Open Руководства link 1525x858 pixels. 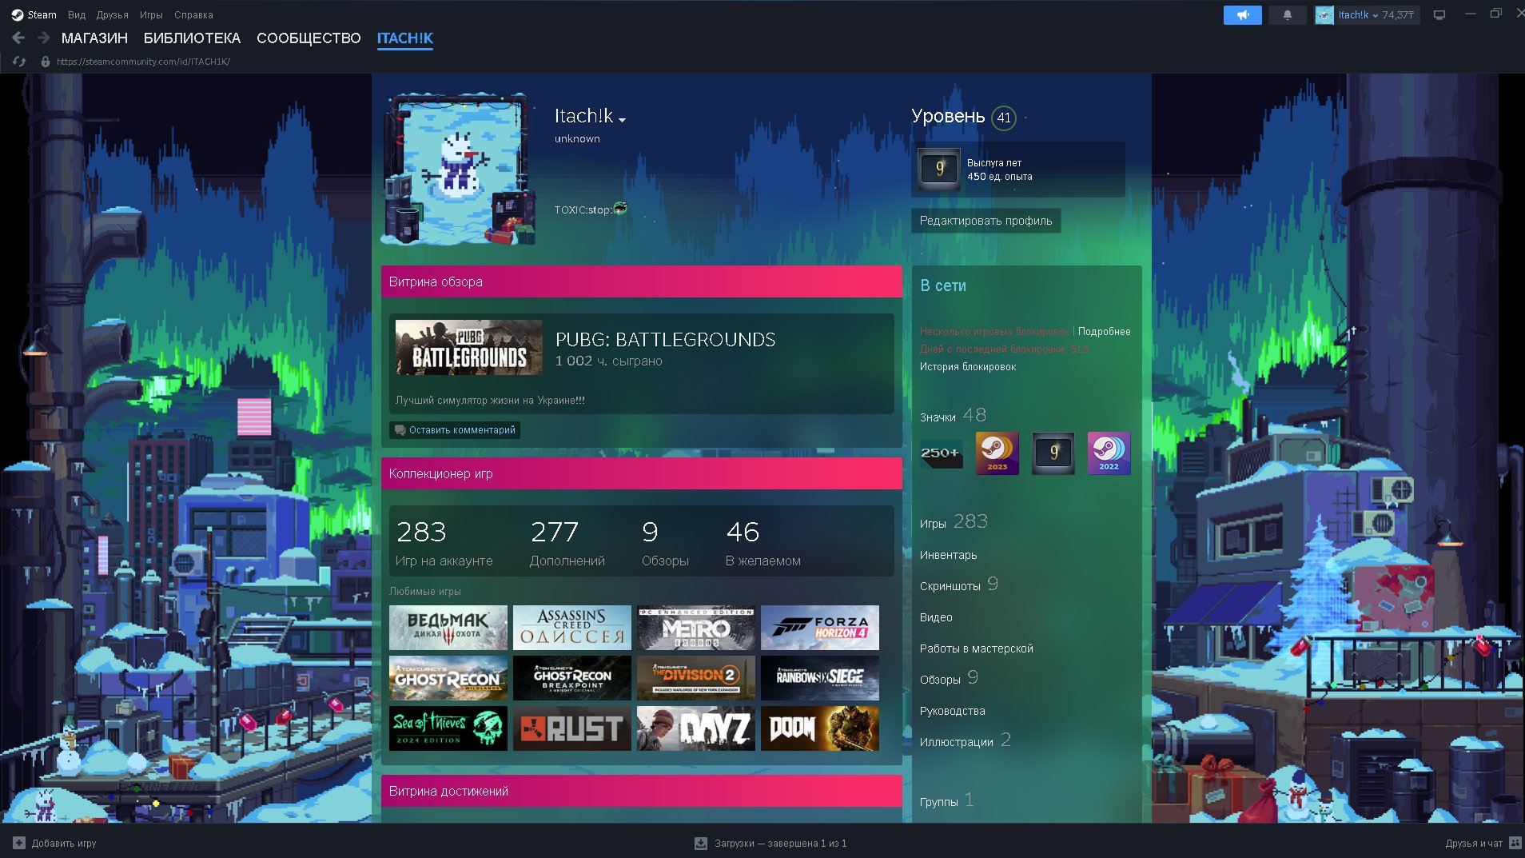click(952, 711)
